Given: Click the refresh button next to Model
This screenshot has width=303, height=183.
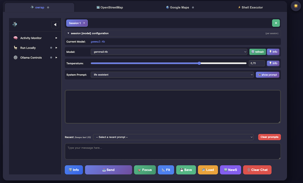Looking at the screenshot, I should pyautogui.click(x=257, y=52).
